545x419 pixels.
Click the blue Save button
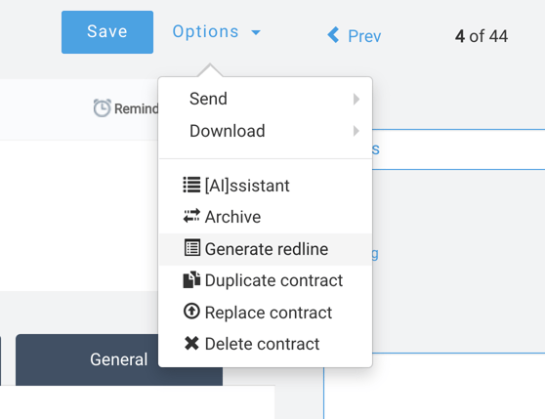pos(107,32)
